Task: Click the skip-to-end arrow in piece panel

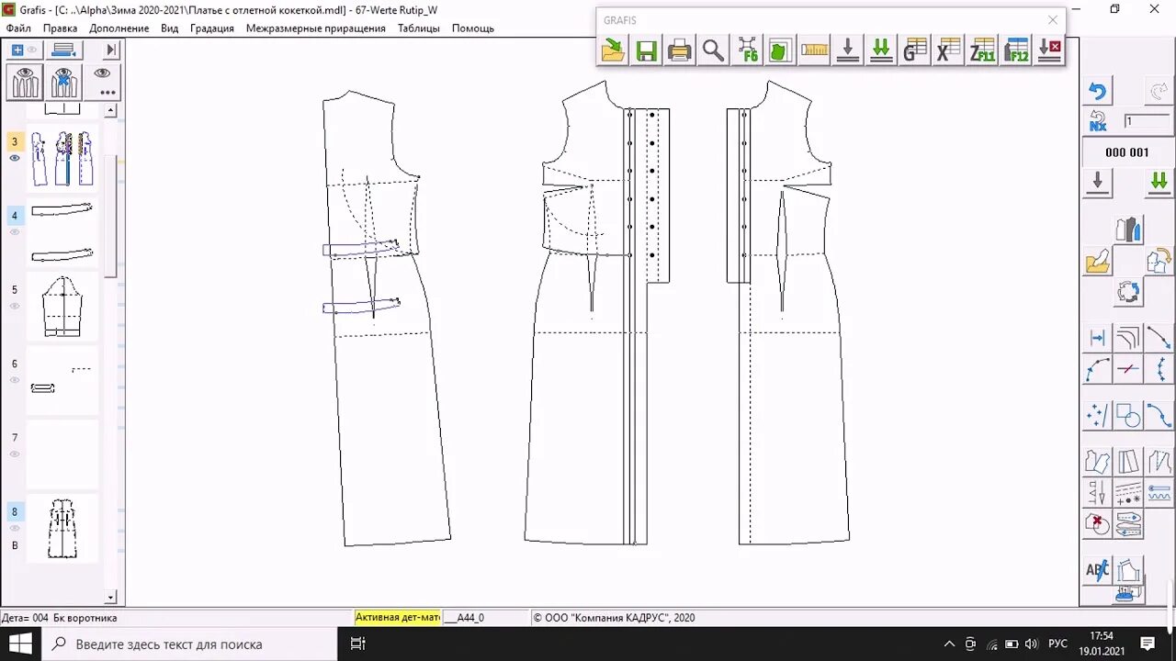Action: coord(111,50)
